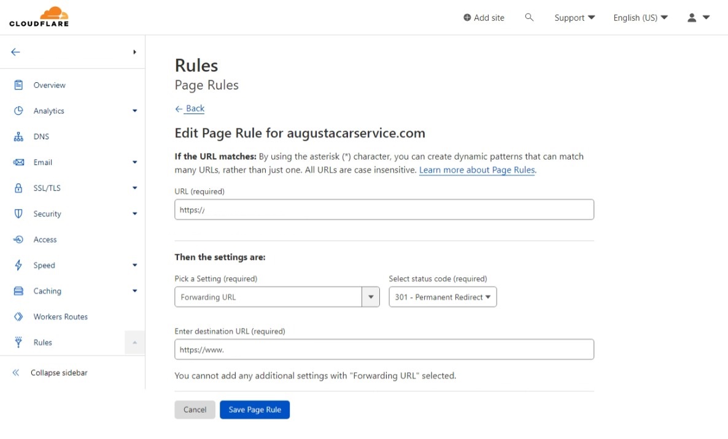
Task: Click Save Page Rule button
Action: point(254,410)
